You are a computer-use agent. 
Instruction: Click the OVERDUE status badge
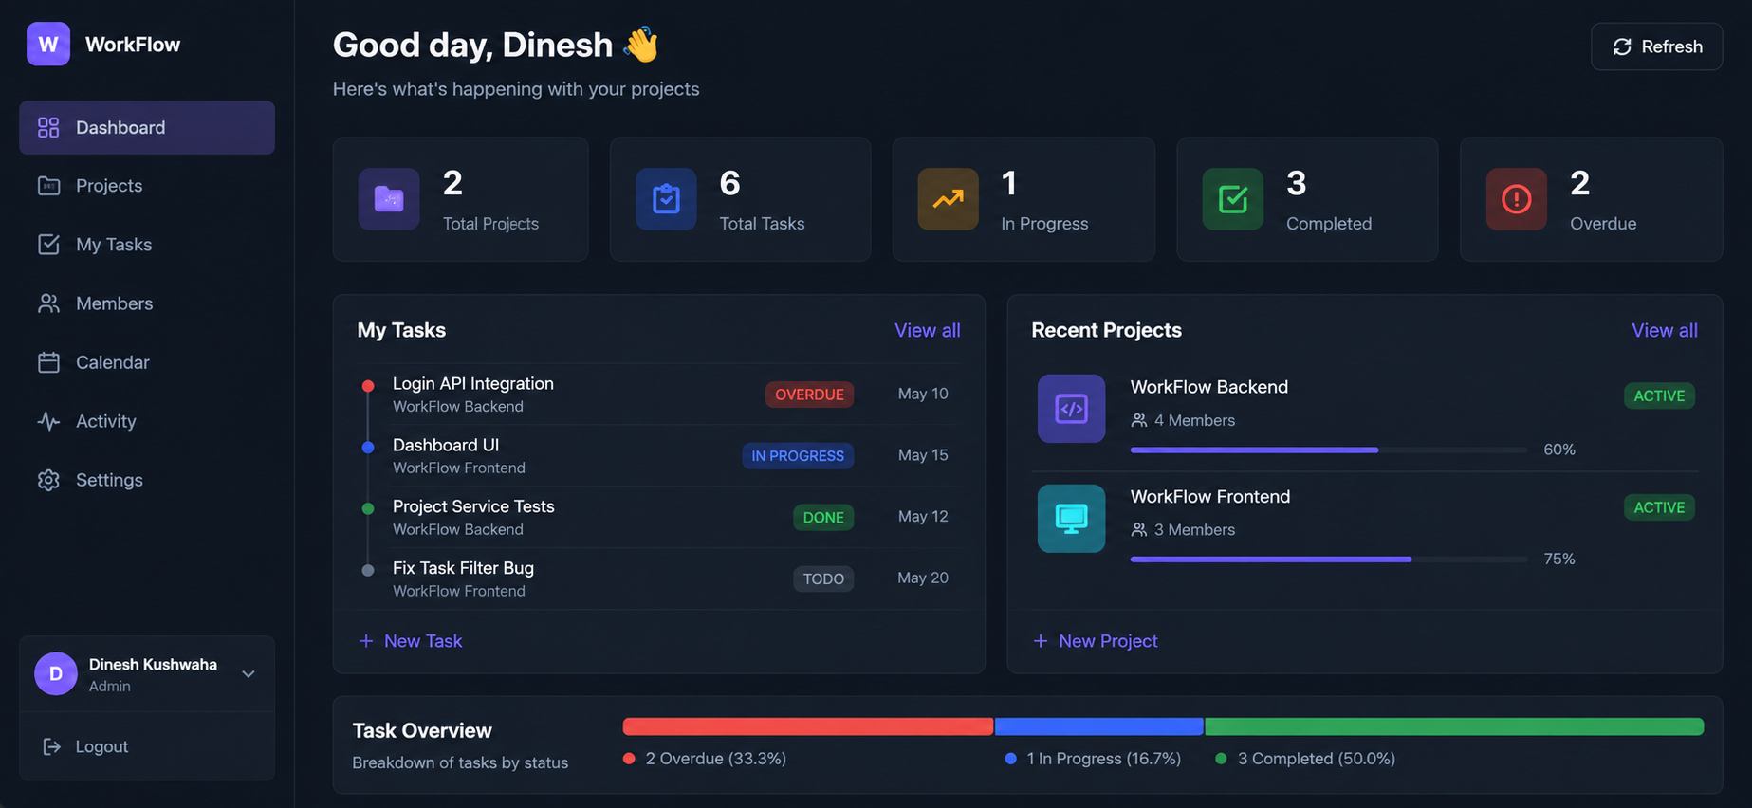(809, 395)
